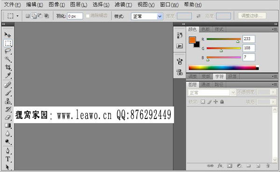
Task: Click the 羽化 feather input field
Action: 75,16
